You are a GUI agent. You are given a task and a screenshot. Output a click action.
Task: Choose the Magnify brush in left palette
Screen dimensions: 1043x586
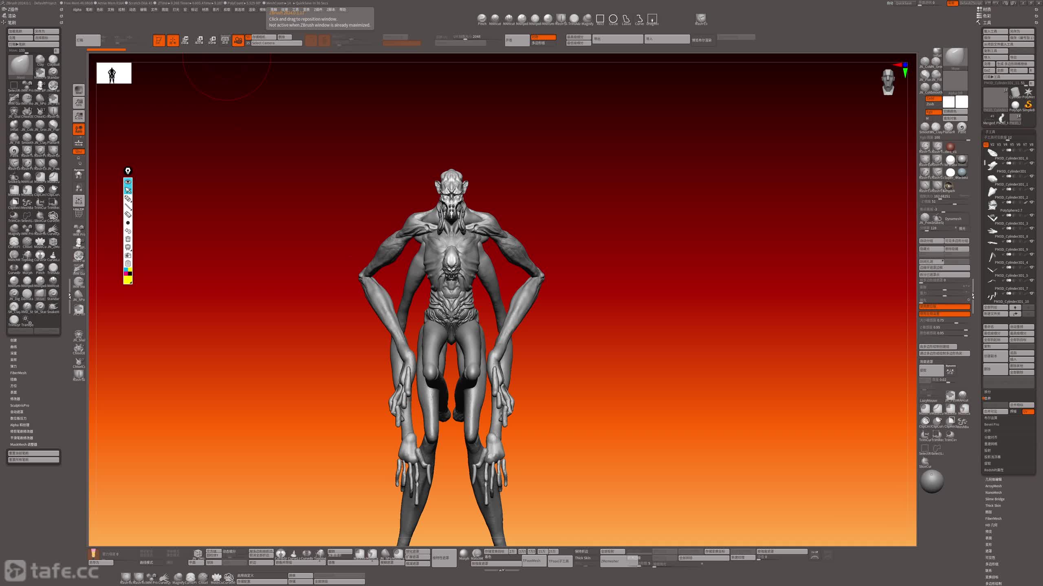point(14,229)
